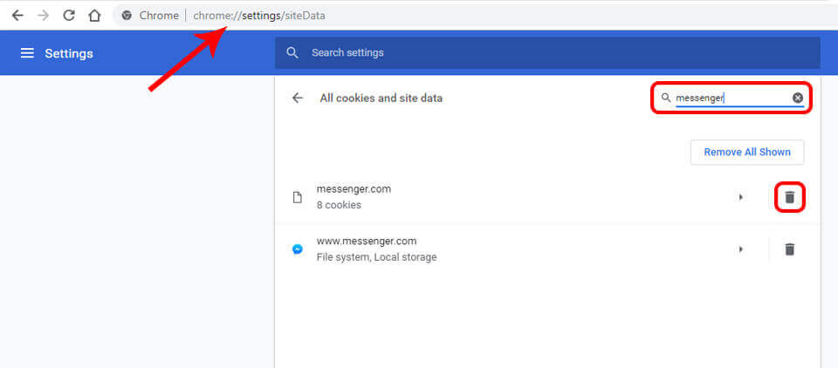
Task: Click the magnifier icon in cookie search
Action: tap(665, 98)
